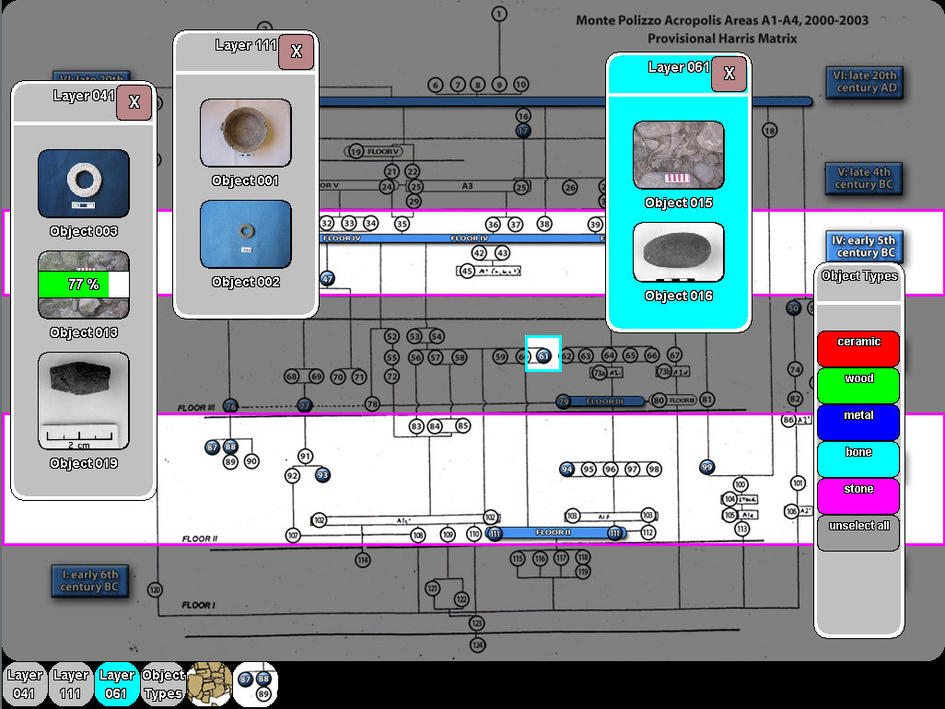Click the 87-88-89 node group icon

tap(255, 684)
